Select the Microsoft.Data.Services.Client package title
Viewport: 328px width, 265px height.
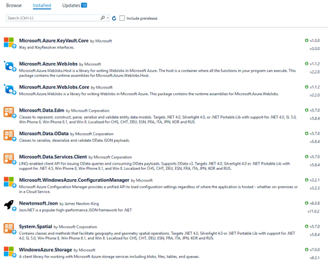[x=53, y=157]
